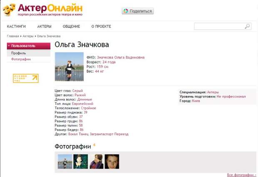
Task: Open the Кастинги menu
Action: coord(16,27)
